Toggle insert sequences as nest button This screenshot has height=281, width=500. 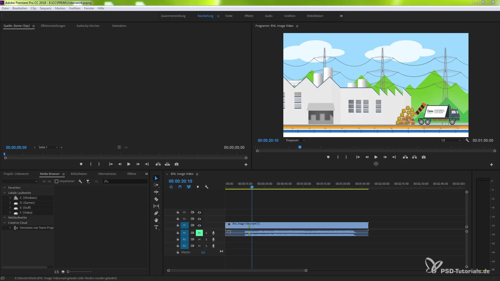171,187
